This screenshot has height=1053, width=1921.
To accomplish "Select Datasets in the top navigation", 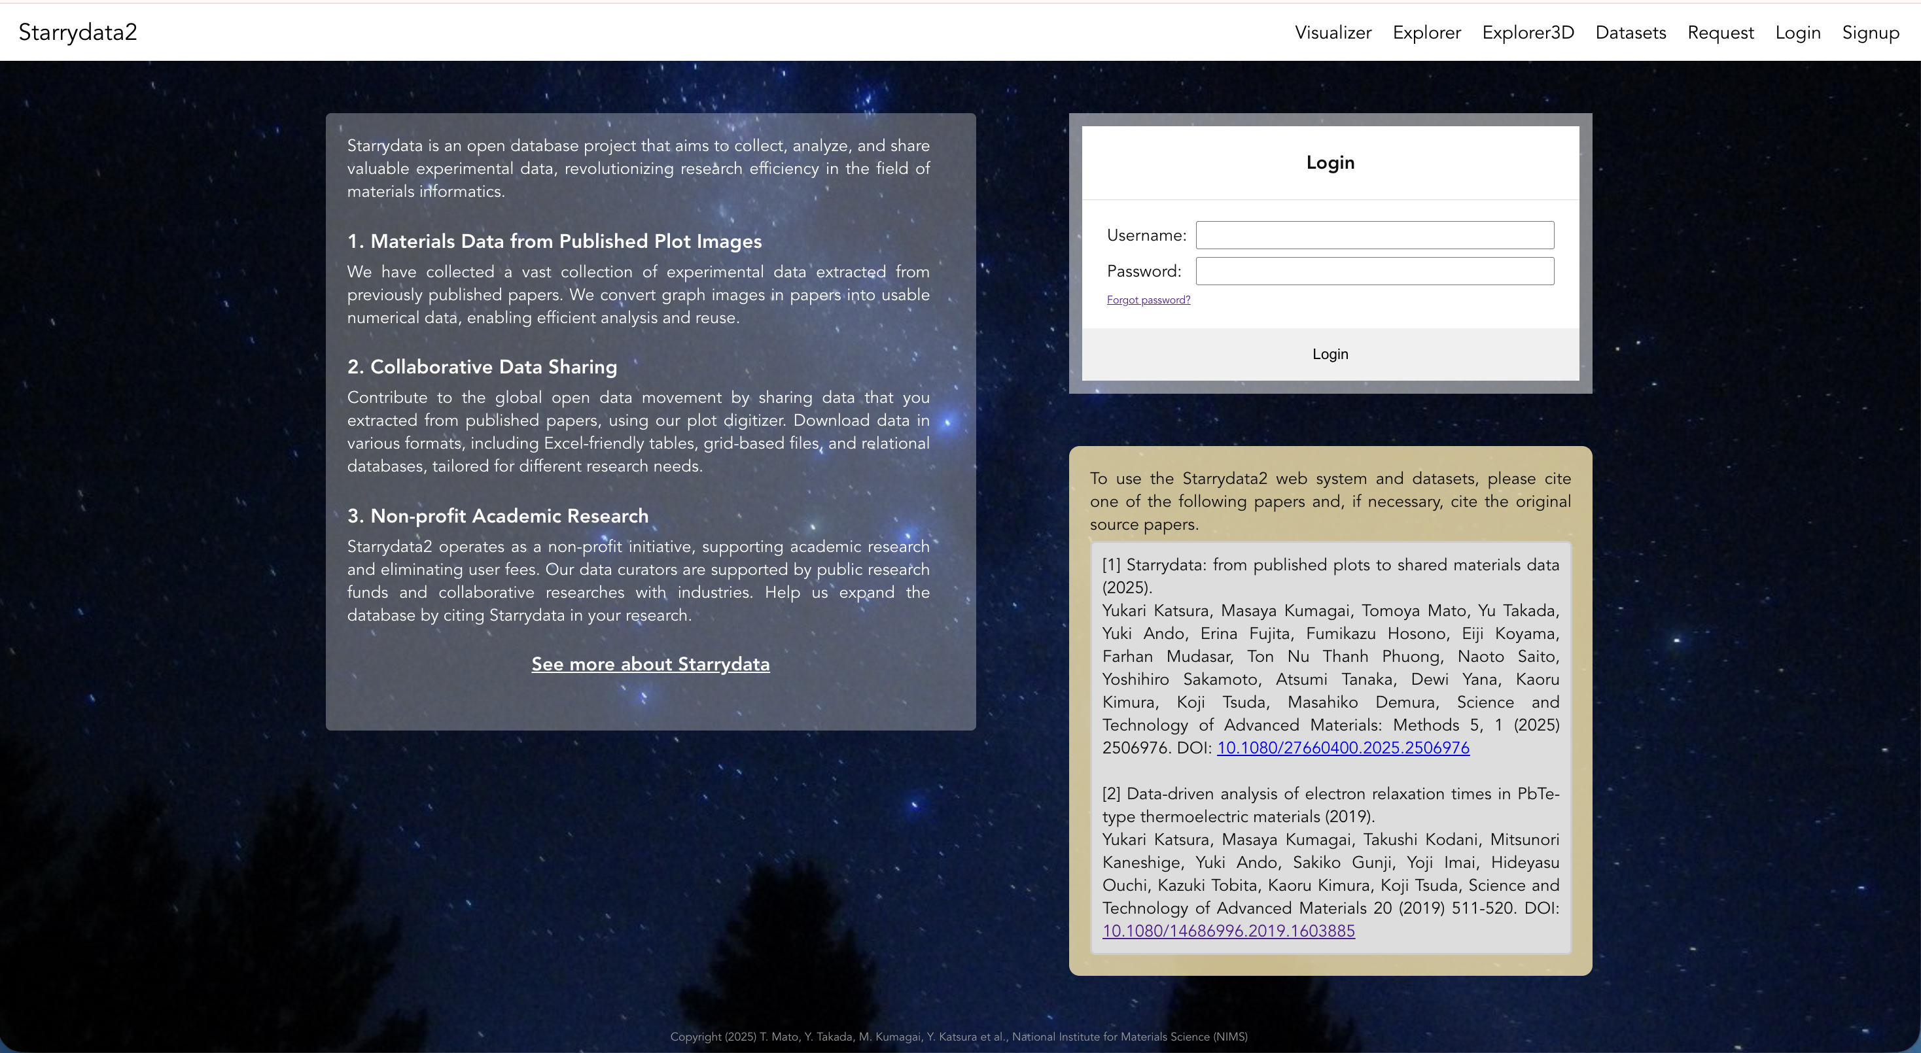I will (x=1630, y=33).
